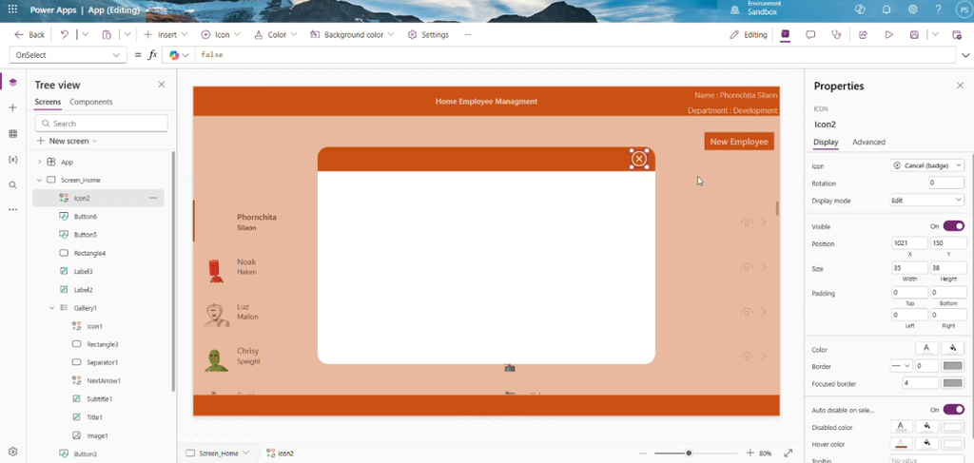Open the Help question mark icon
This screenshot has height=463, width=974.
938,10
